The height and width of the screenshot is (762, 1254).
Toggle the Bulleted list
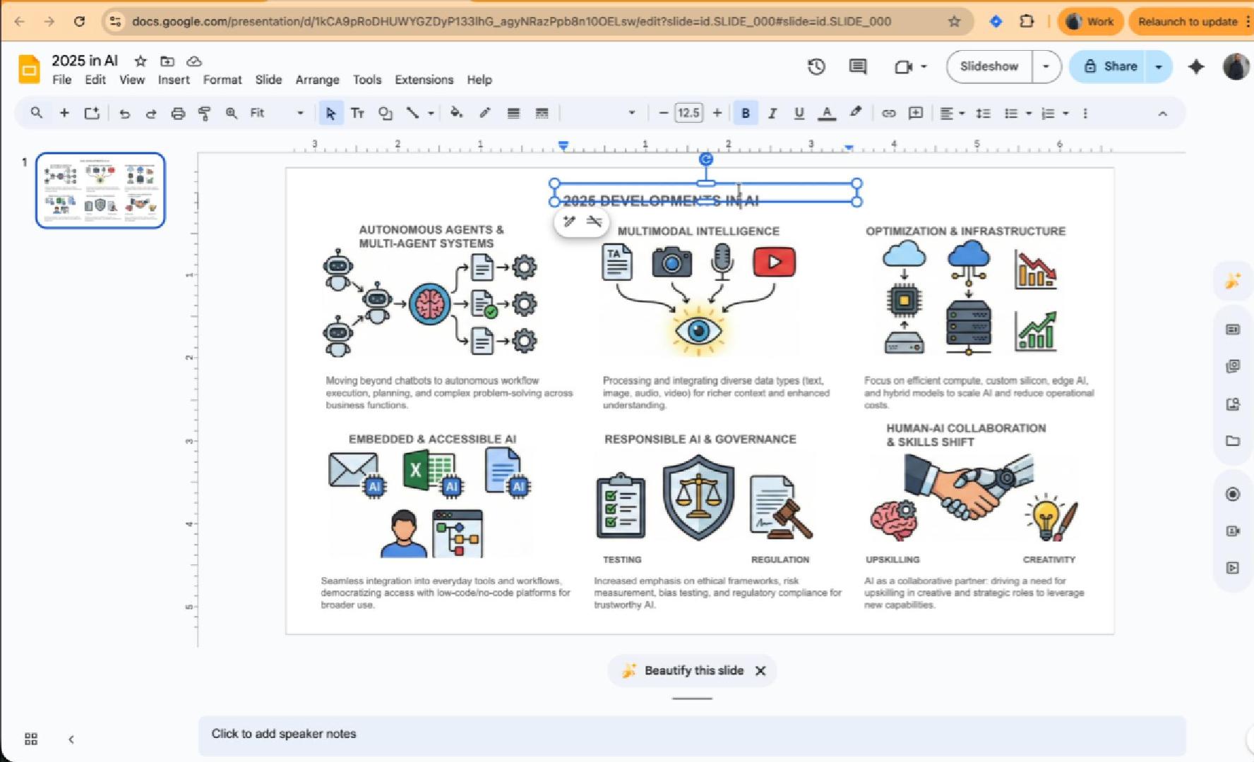click(x=1011, y=113)
